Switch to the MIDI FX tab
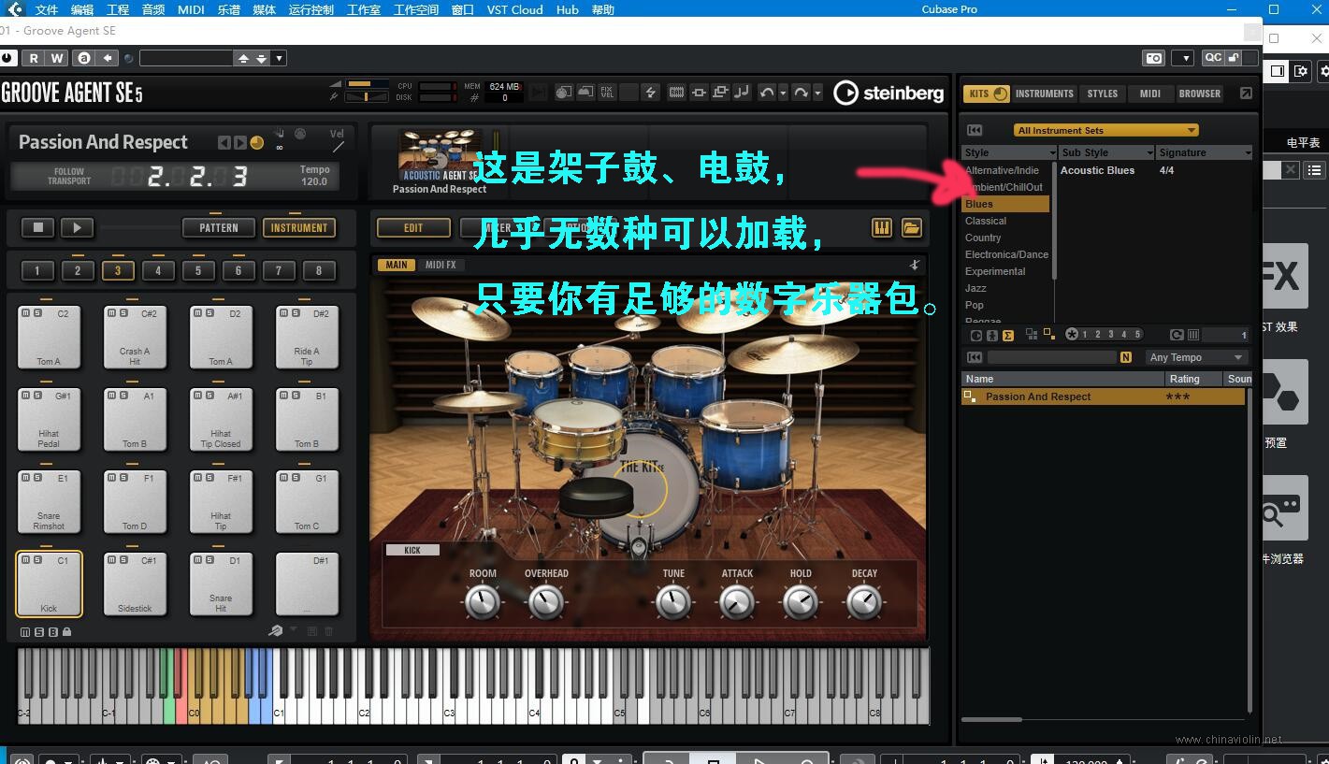Screen dimensions: 1329x764 click(x=441, y=265)
